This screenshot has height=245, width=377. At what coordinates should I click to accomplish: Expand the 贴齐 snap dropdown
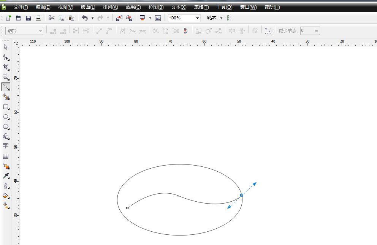[x=221, y=18]
